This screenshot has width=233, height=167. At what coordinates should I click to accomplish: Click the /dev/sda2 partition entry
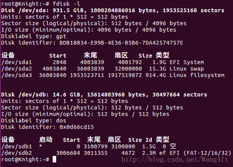[x=102, y=69]
